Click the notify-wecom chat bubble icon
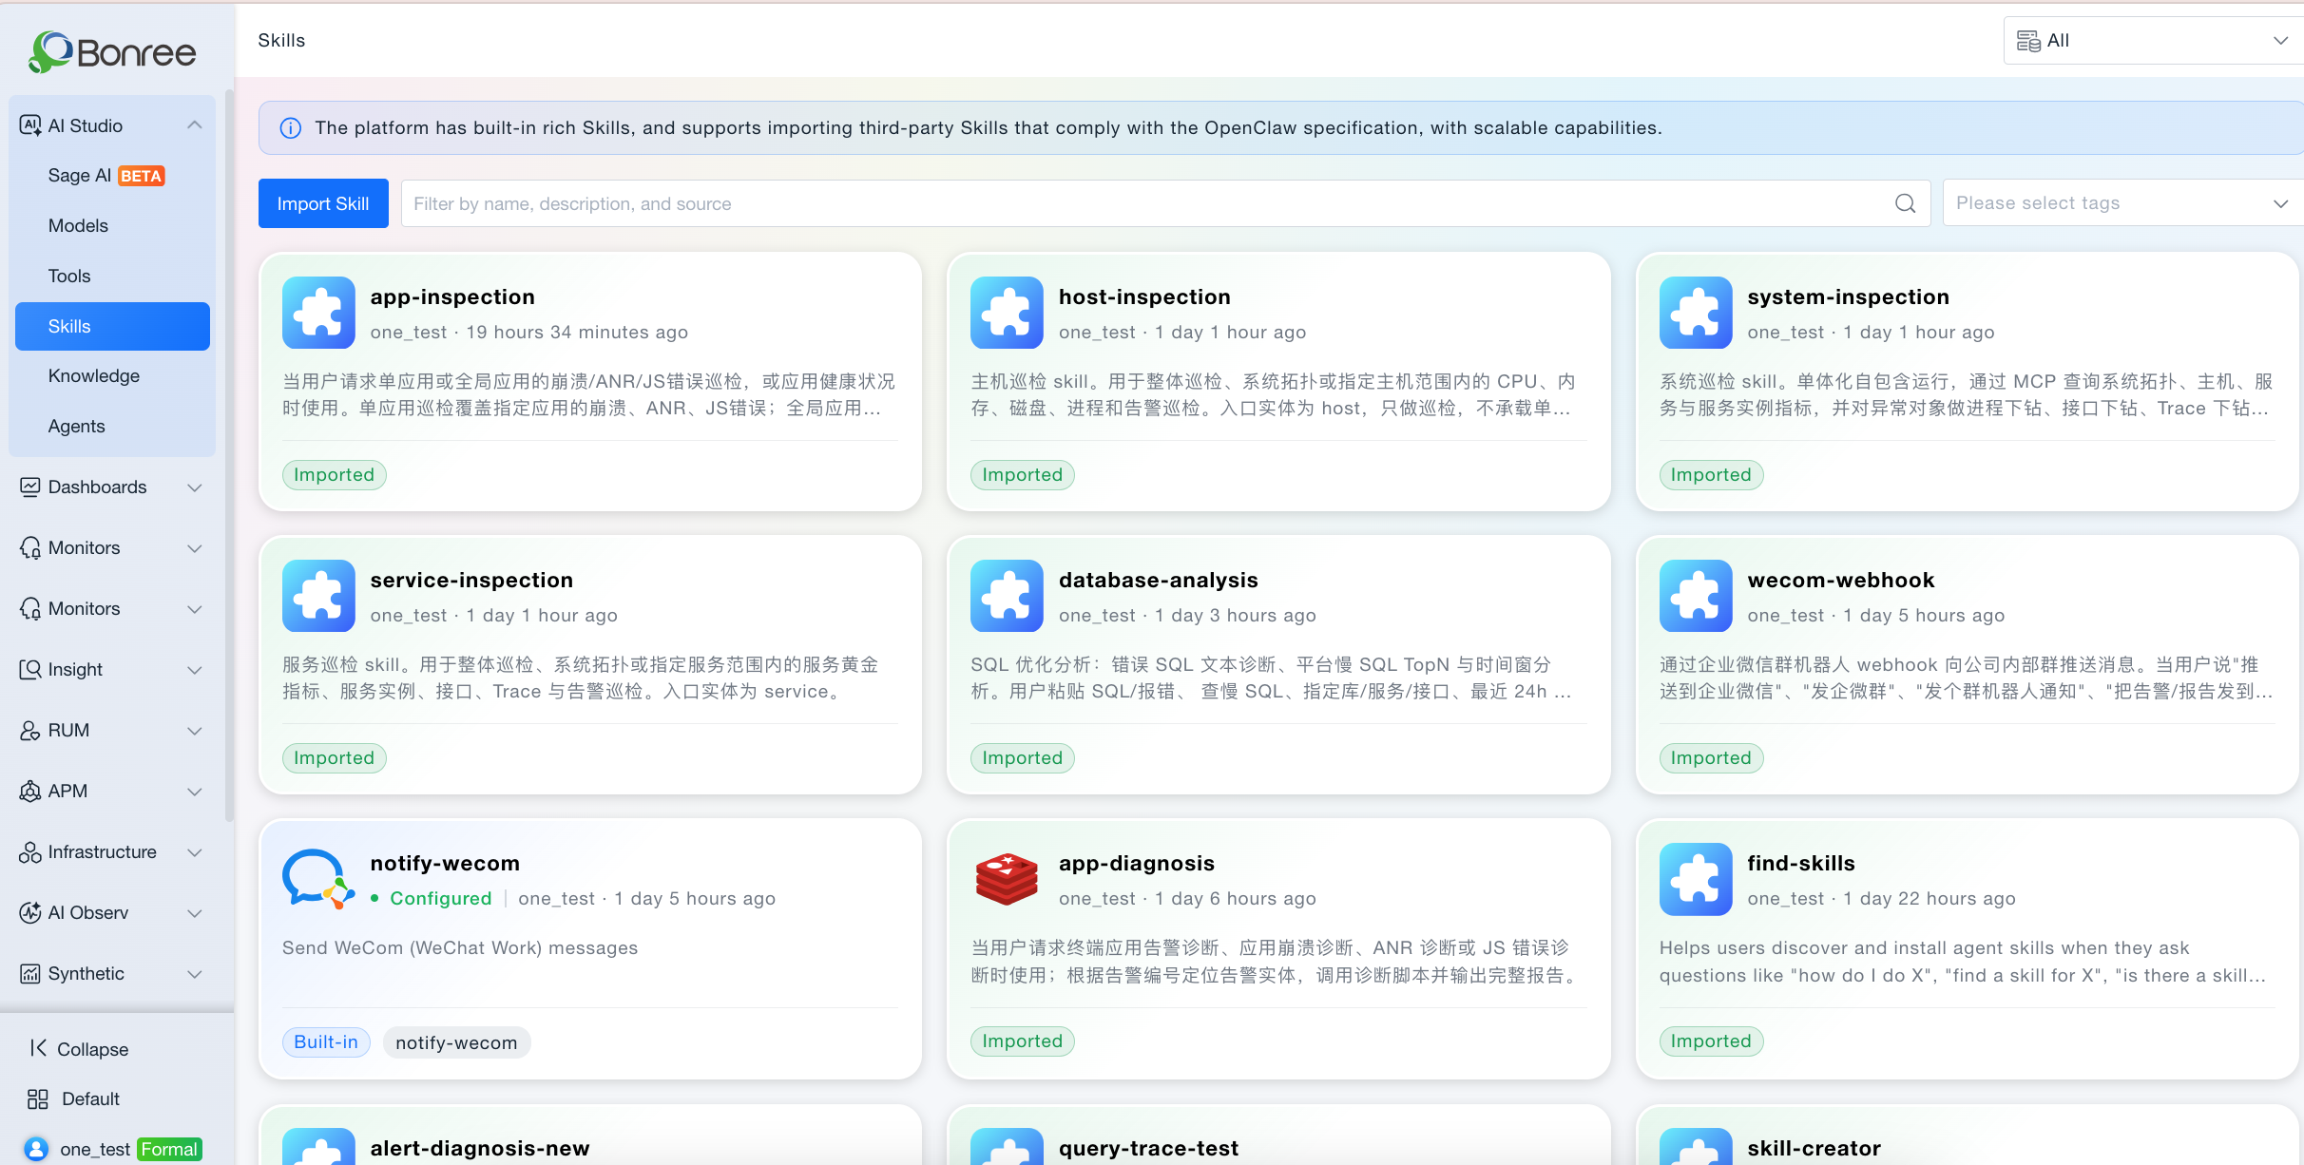 click(318, 879)
